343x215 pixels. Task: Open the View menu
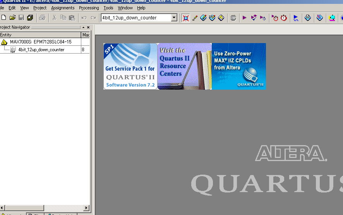click(x=24, y=8)
